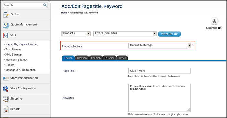The width and height of the screenshot is (227, 118).
Task: Click the View Details button
Action: (x=169, y=34)
